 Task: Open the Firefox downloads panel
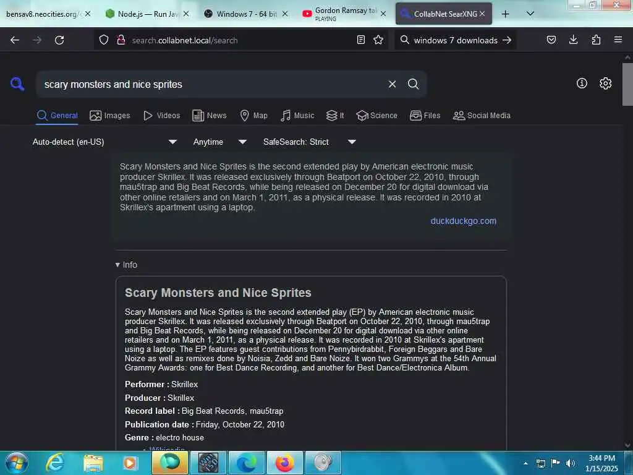click(x=573, y=40)
